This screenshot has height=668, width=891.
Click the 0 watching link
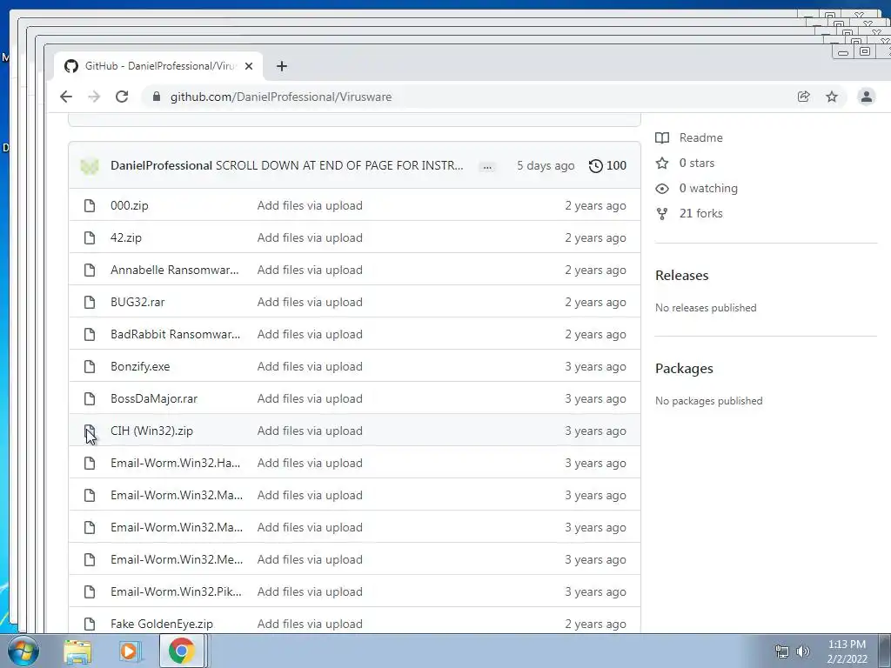pos(708,188)
